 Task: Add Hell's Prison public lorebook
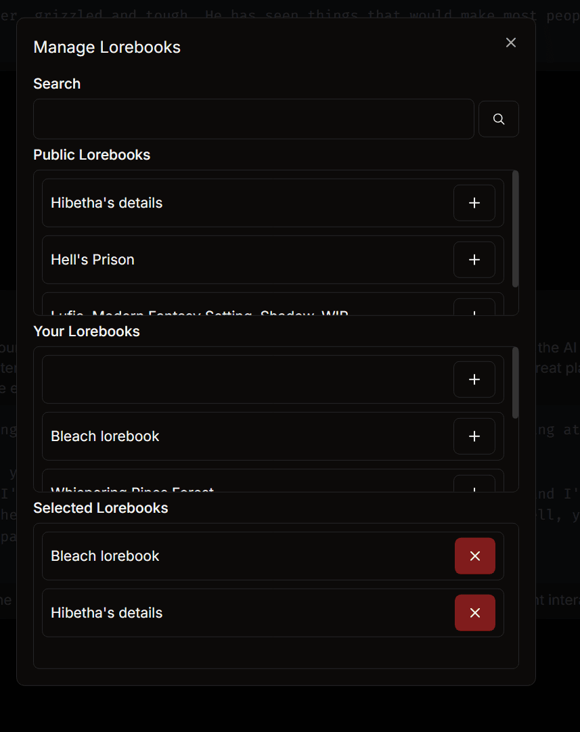click(x=474, y=260)
